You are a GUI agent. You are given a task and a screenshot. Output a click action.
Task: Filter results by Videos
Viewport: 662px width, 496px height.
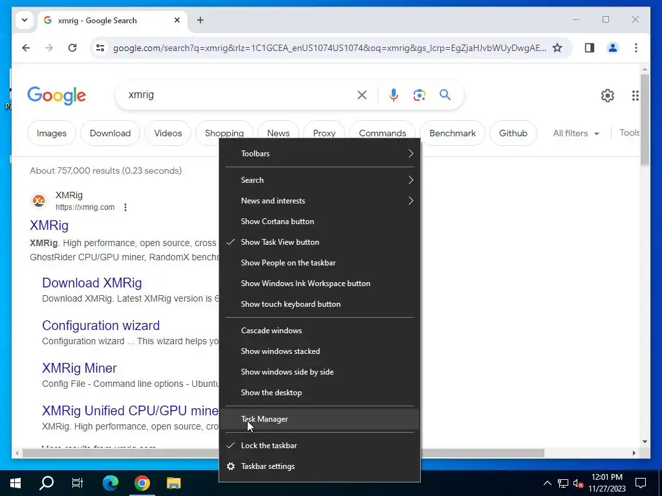(167, 133)
